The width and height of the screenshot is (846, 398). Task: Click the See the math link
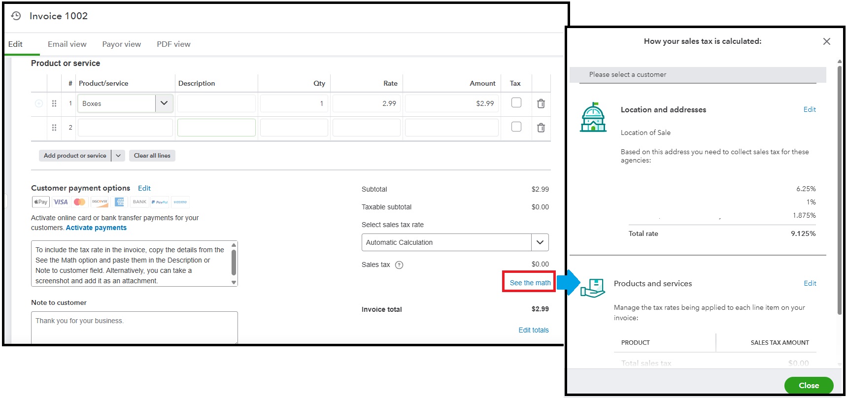tap(530, 283)
